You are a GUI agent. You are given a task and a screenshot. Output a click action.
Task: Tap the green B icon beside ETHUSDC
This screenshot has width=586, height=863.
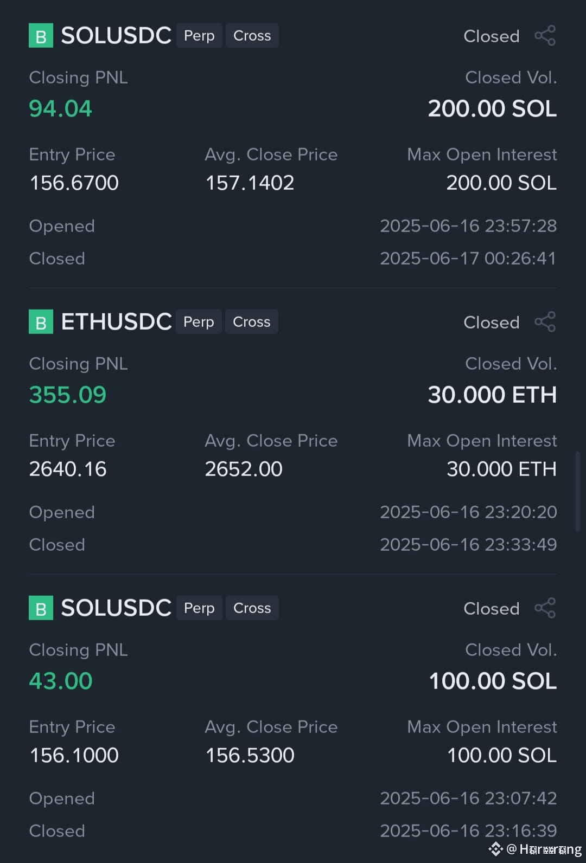pos(41,322)
